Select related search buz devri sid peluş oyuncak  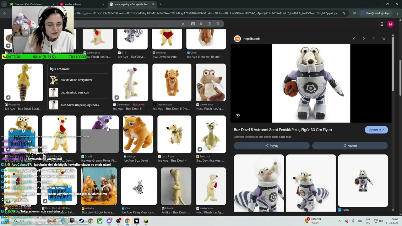tap(78, 105)
